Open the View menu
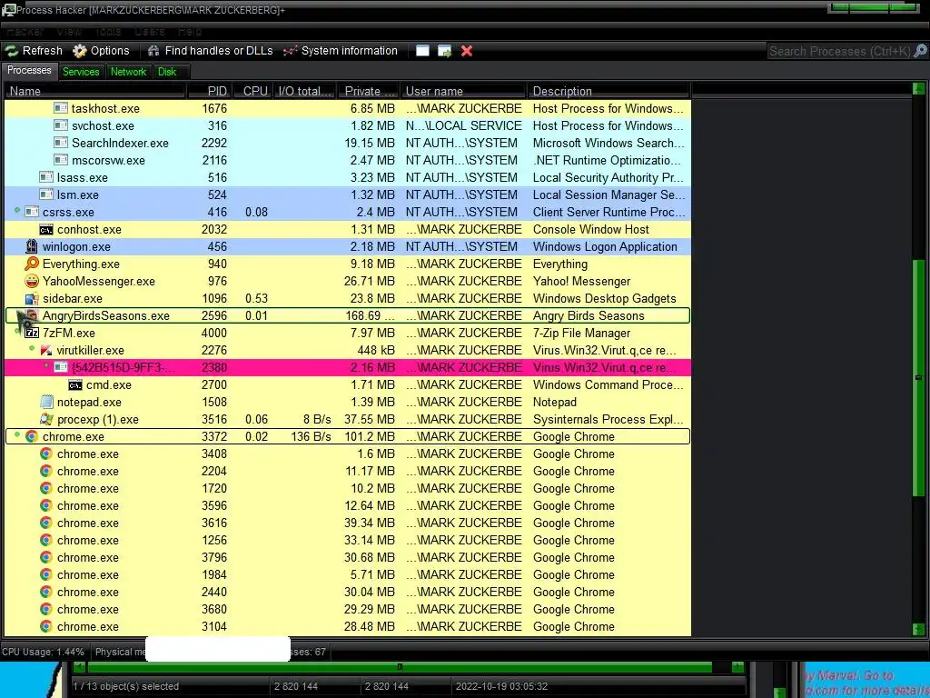930x698 pixels. [x=69, y=32]
